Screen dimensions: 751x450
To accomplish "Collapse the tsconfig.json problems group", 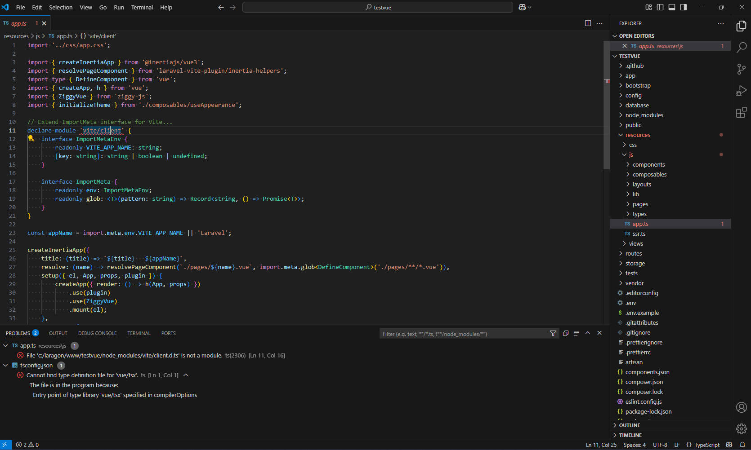I will coord(5,365).
